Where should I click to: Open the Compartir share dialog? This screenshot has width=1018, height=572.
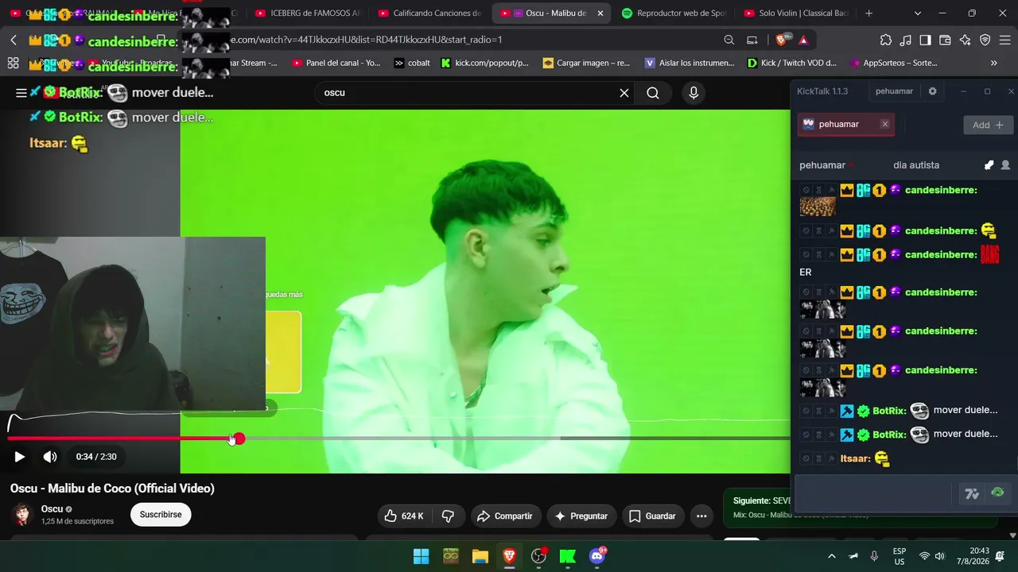(505, 516)
